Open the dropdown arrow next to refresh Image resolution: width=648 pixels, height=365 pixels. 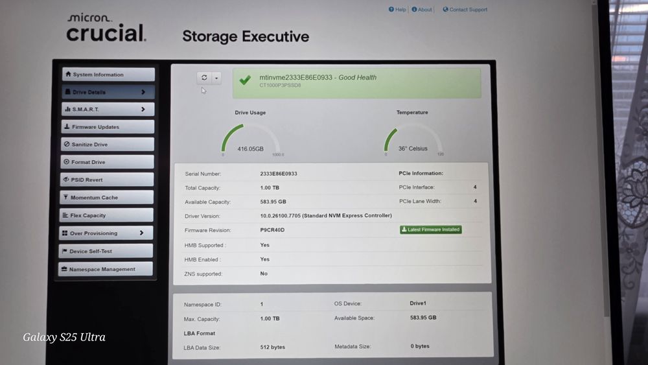(216, 78)
